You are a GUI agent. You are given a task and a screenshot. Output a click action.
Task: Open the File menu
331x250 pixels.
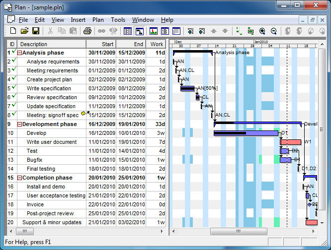(23, 20)
